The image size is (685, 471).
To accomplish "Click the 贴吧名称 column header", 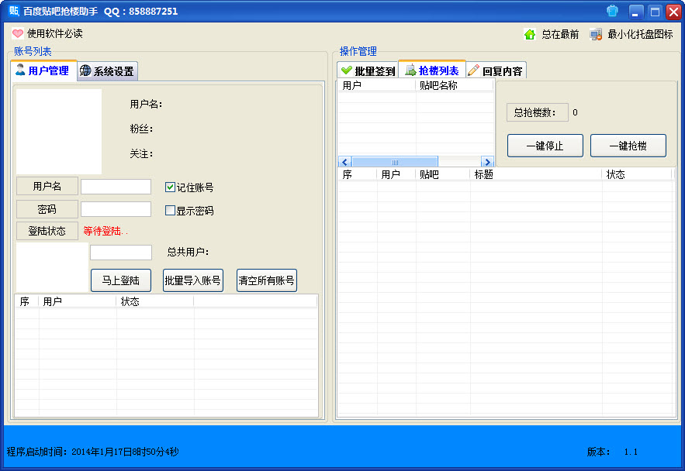I will tap(454, 85).
